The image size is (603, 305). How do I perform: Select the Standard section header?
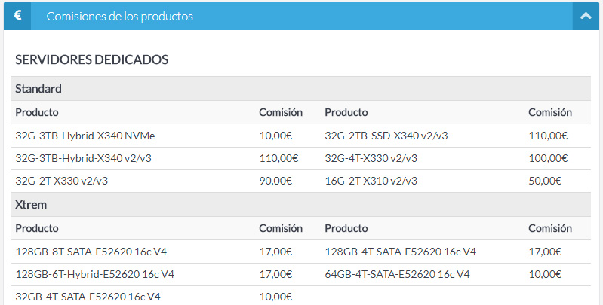[38, 89]
